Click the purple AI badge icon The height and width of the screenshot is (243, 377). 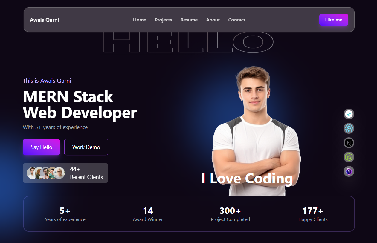click(x=349, y=171)
